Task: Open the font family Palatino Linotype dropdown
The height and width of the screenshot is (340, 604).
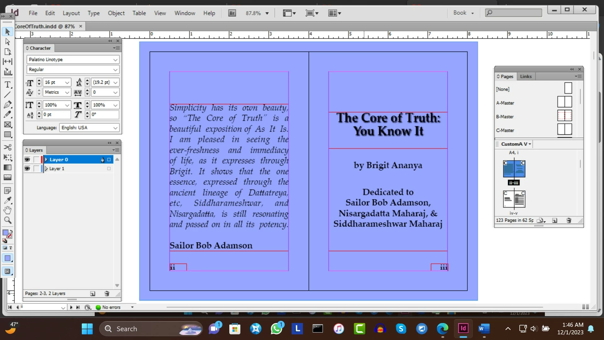Action: 115,59
